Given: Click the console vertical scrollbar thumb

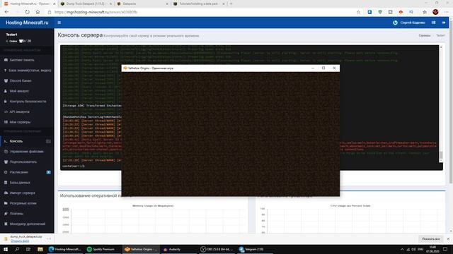Looking at the screenshot, I should (x=441, y=155).
